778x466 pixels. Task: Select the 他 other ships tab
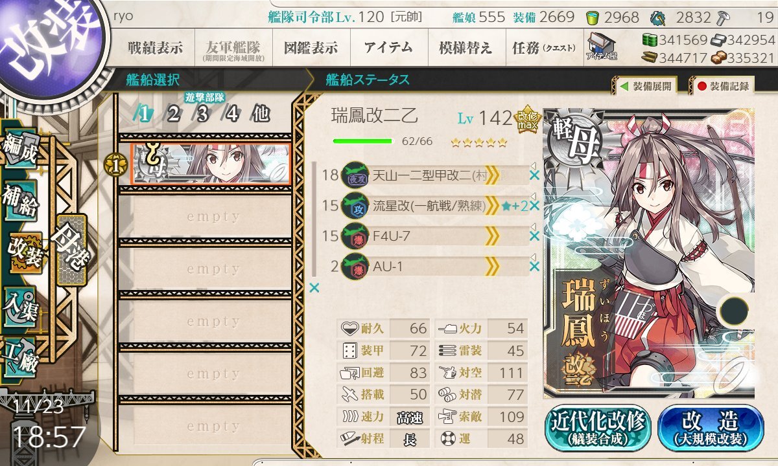pos(261,114)
